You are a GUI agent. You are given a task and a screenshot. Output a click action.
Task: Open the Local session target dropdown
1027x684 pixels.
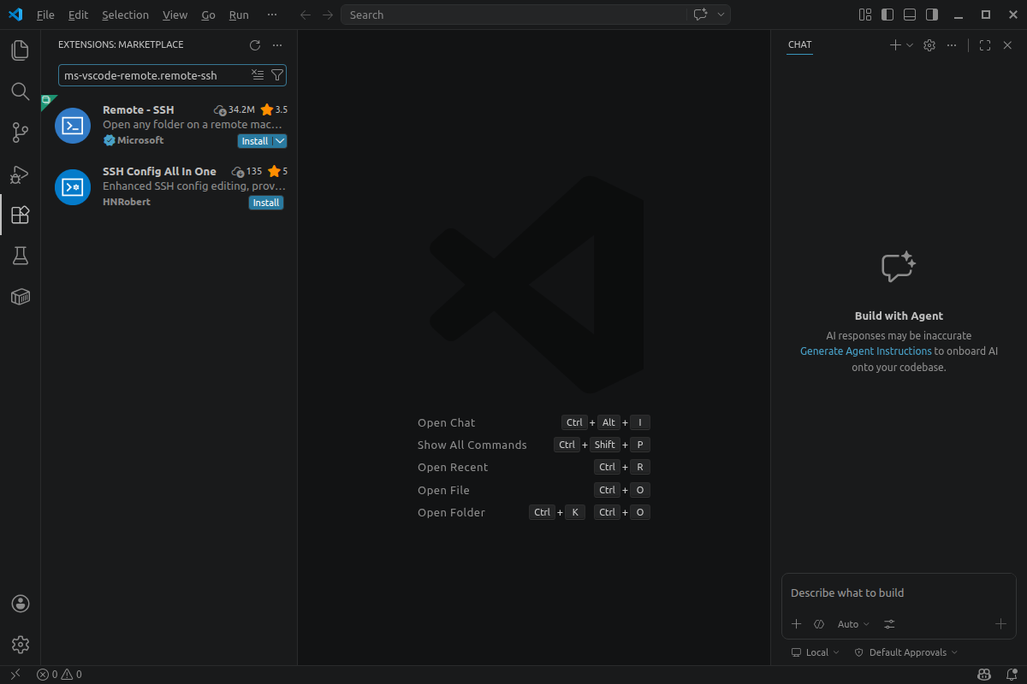pyautogui.click(x=816, y=652)
